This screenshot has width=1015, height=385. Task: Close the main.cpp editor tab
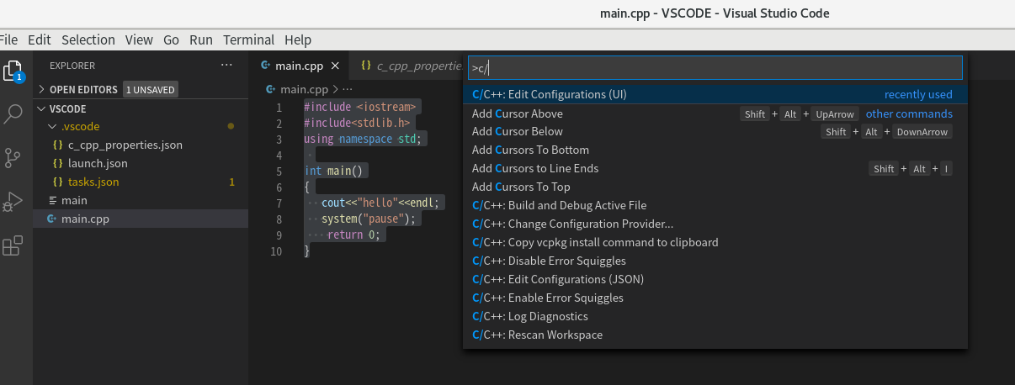coord(334,66)
